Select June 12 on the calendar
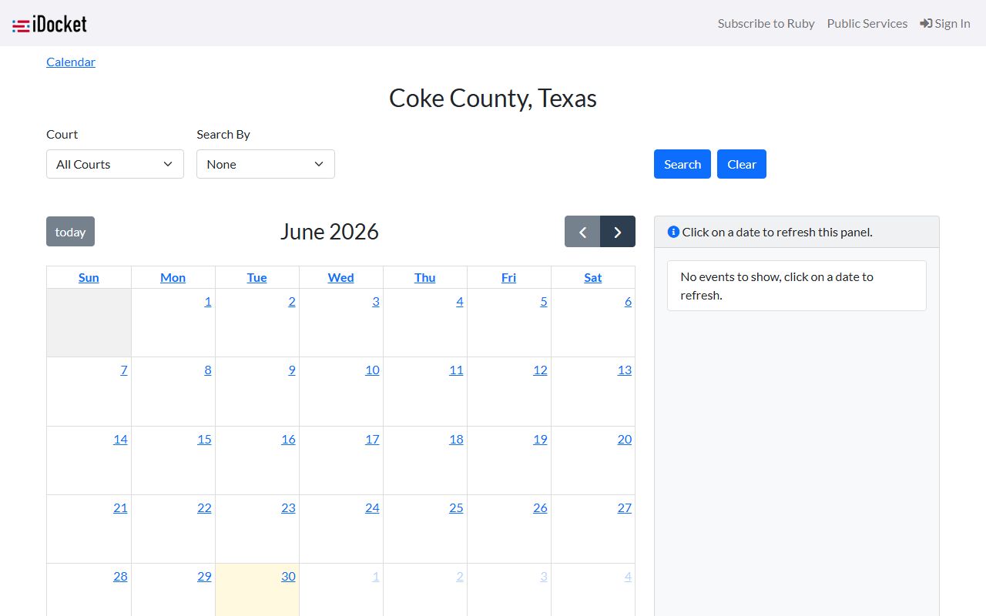 [540, 370]
